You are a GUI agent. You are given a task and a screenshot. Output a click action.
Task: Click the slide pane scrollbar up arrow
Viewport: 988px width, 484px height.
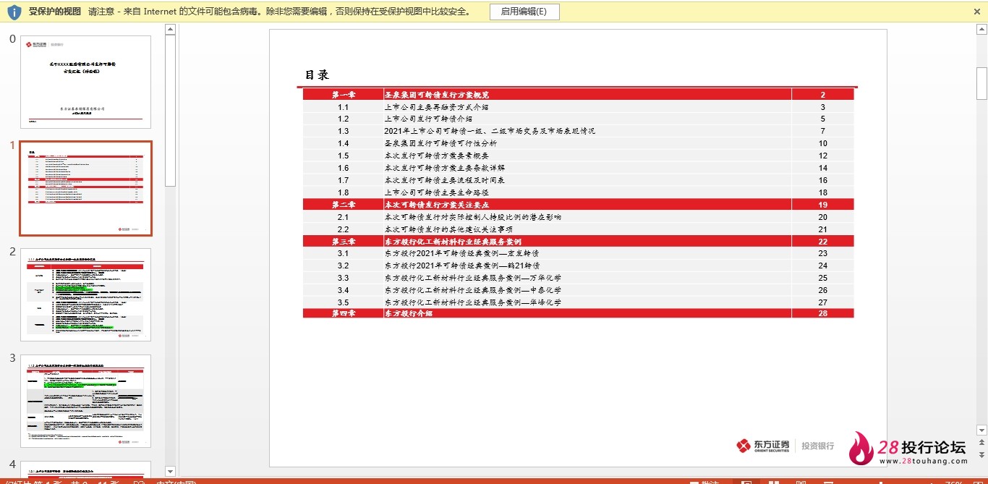point(981,30)
